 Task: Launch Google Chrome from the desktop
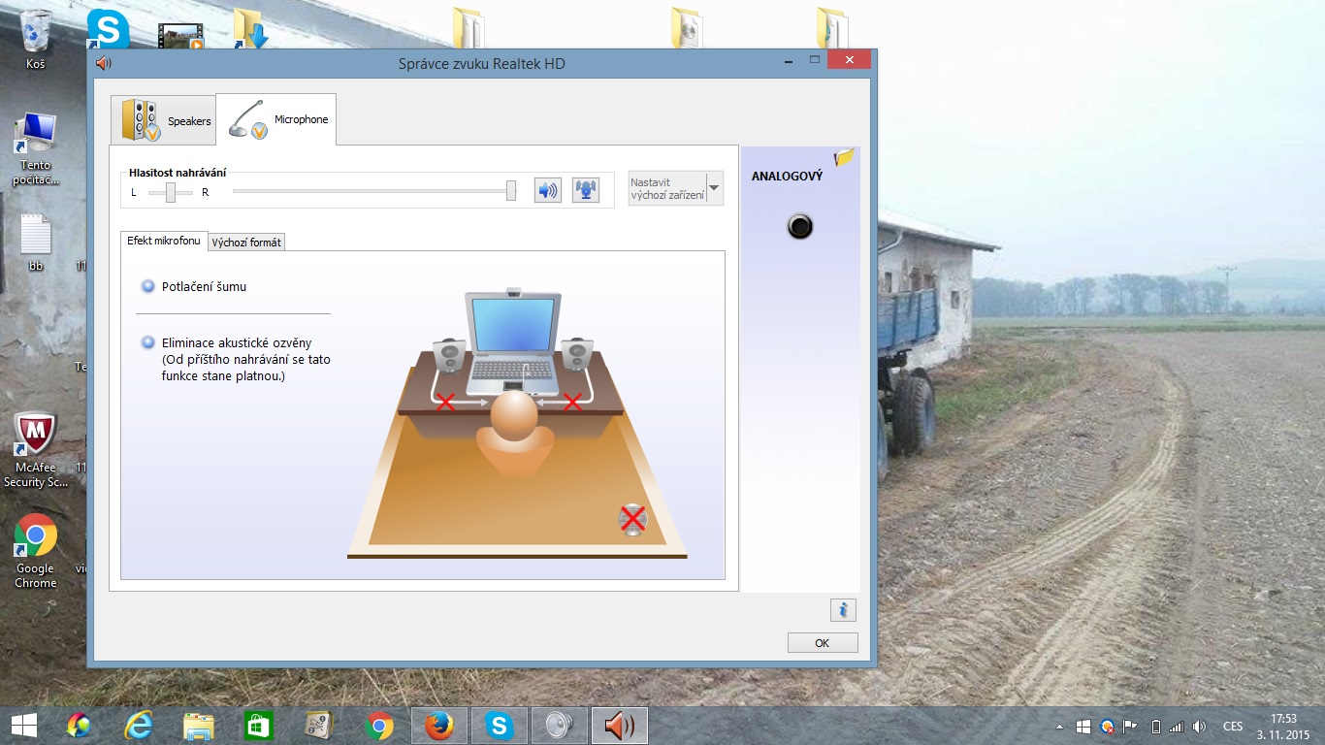(x=36, y=552)
